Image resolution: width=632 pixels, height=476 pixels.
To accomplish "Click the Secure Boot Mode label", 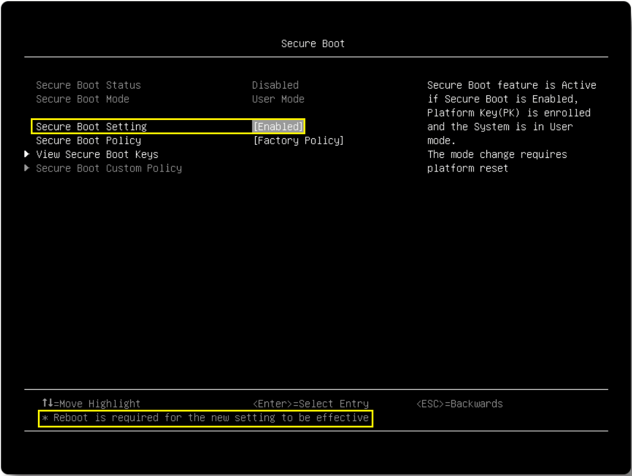I will click(83, 99).
